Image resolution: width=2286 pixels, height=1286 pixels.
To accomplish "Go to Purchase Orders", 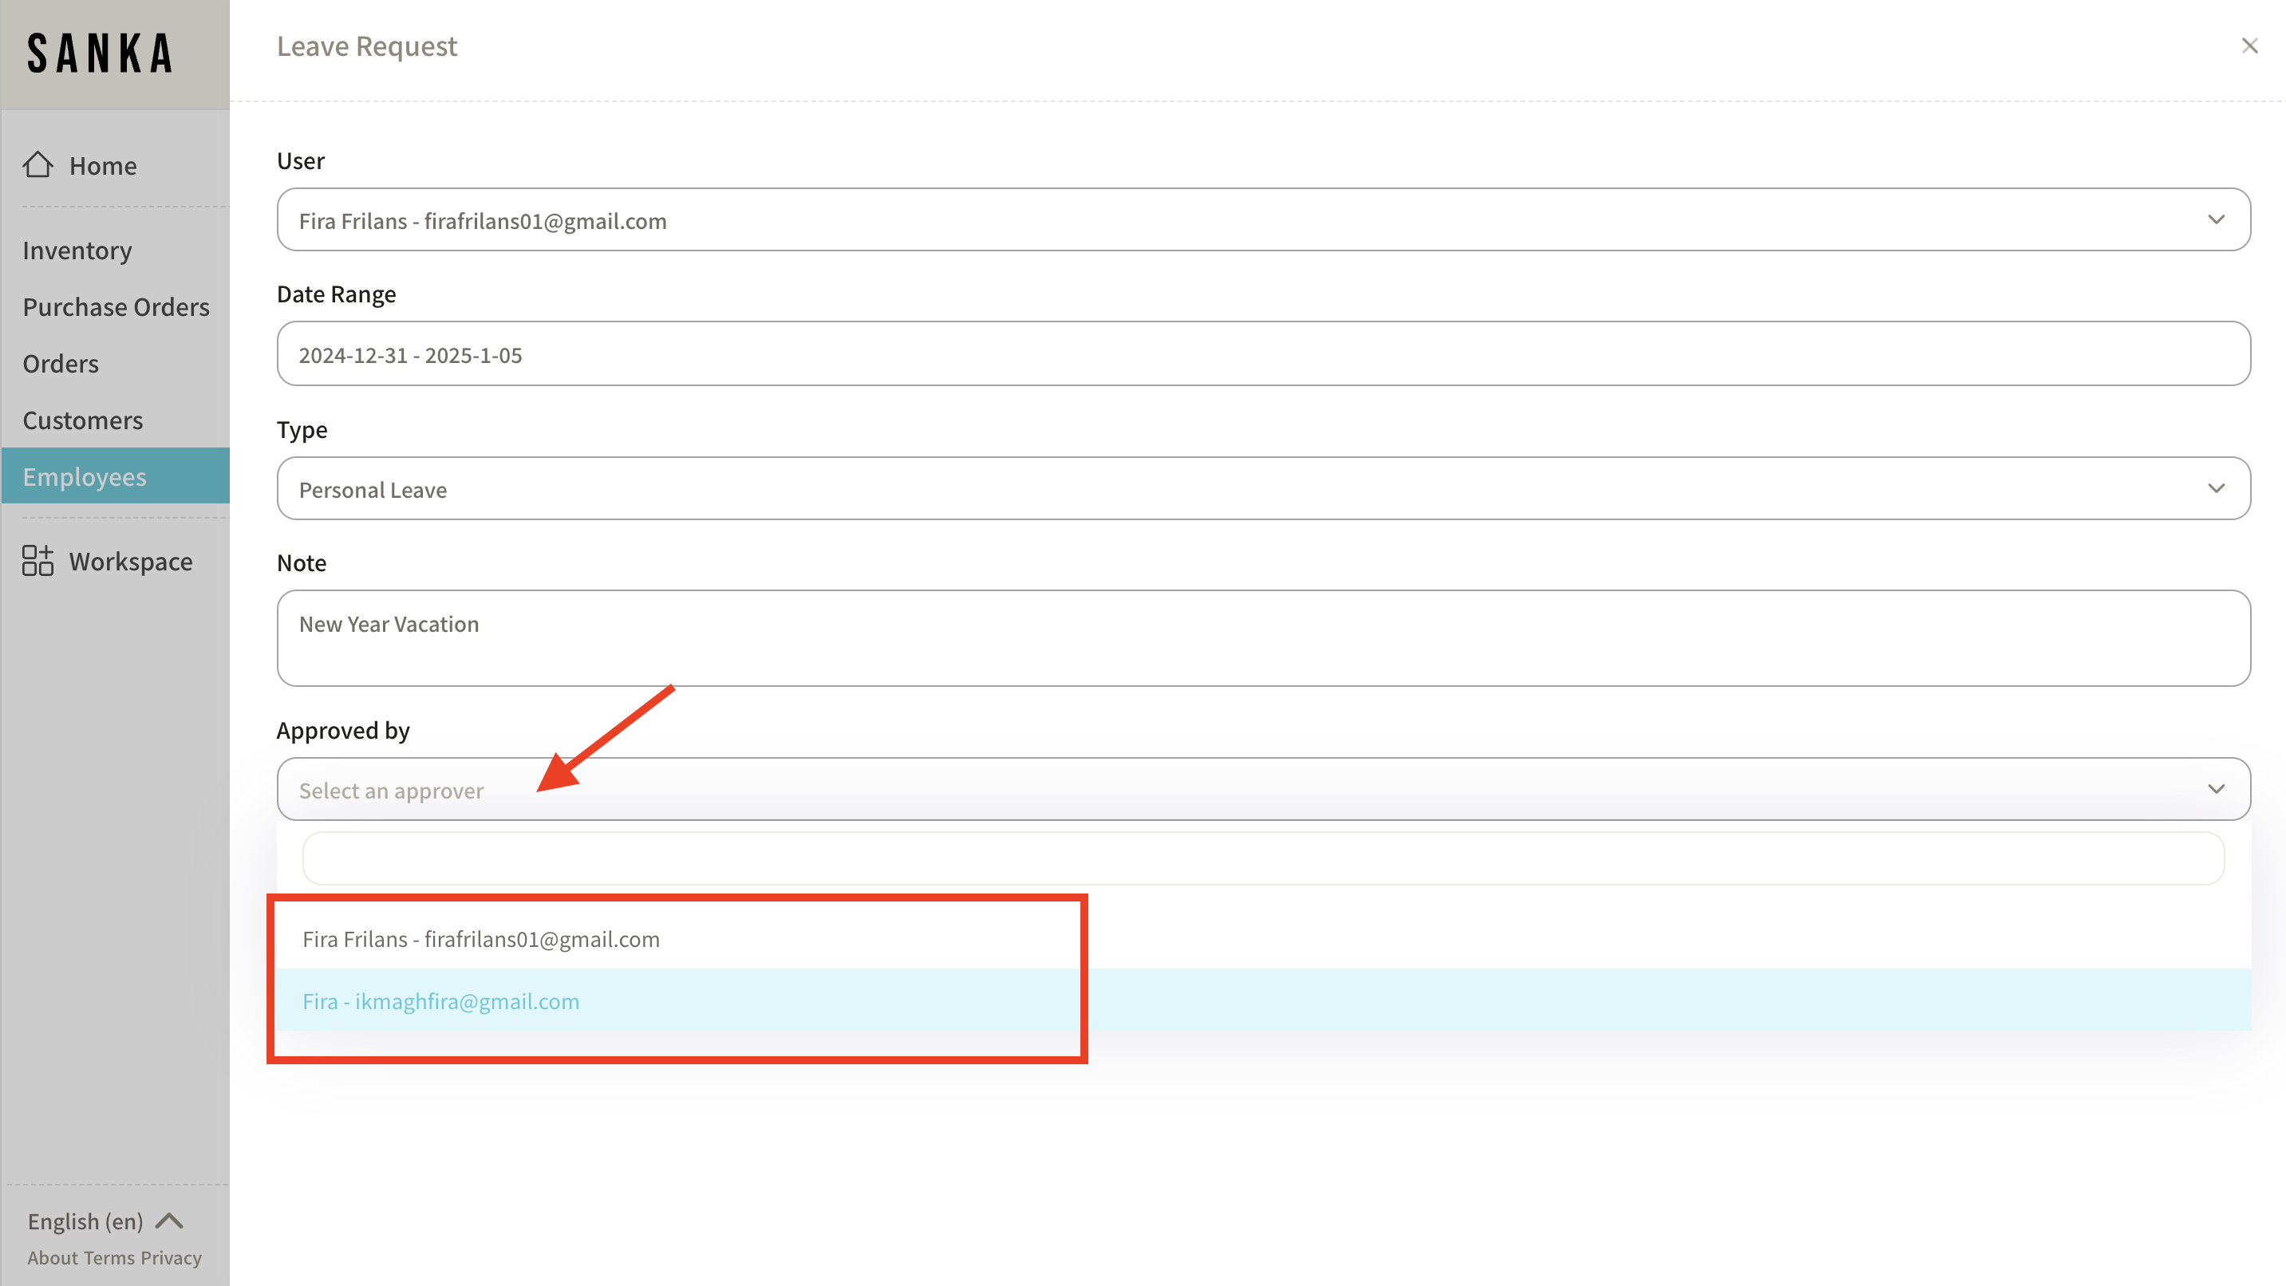I will click(116, 307).
